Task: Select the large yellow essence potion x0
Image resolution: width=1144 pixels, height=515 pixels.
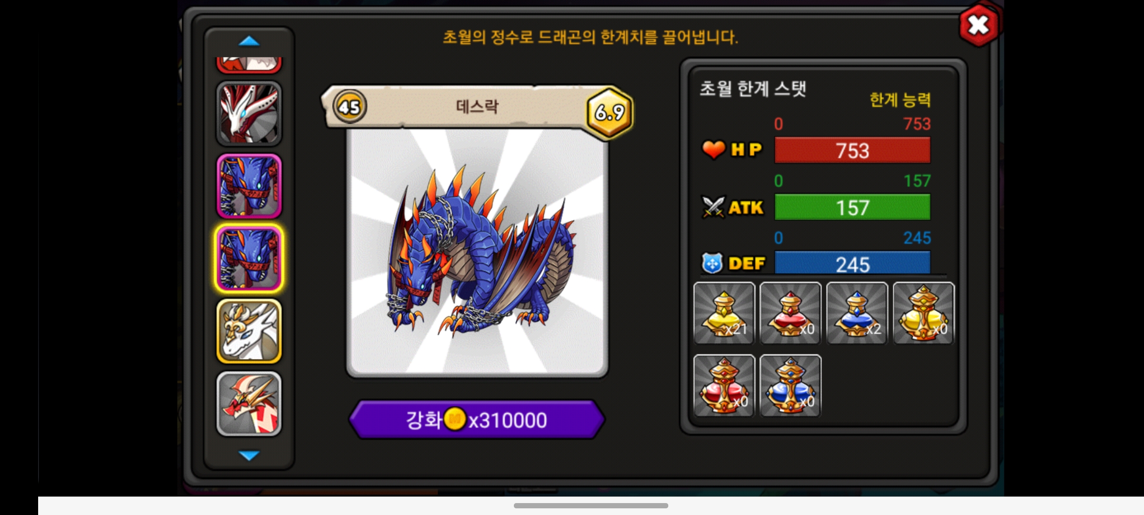Action: pos(923,313)
